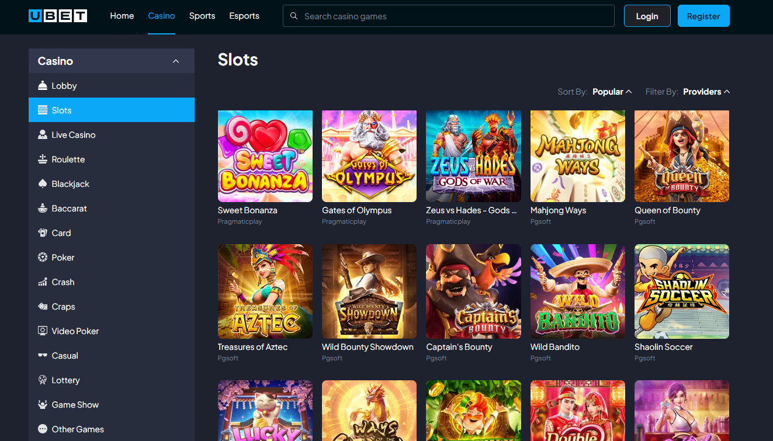Click Pragmaticplay under Sweet Bonanza

[x=240, y=222]
